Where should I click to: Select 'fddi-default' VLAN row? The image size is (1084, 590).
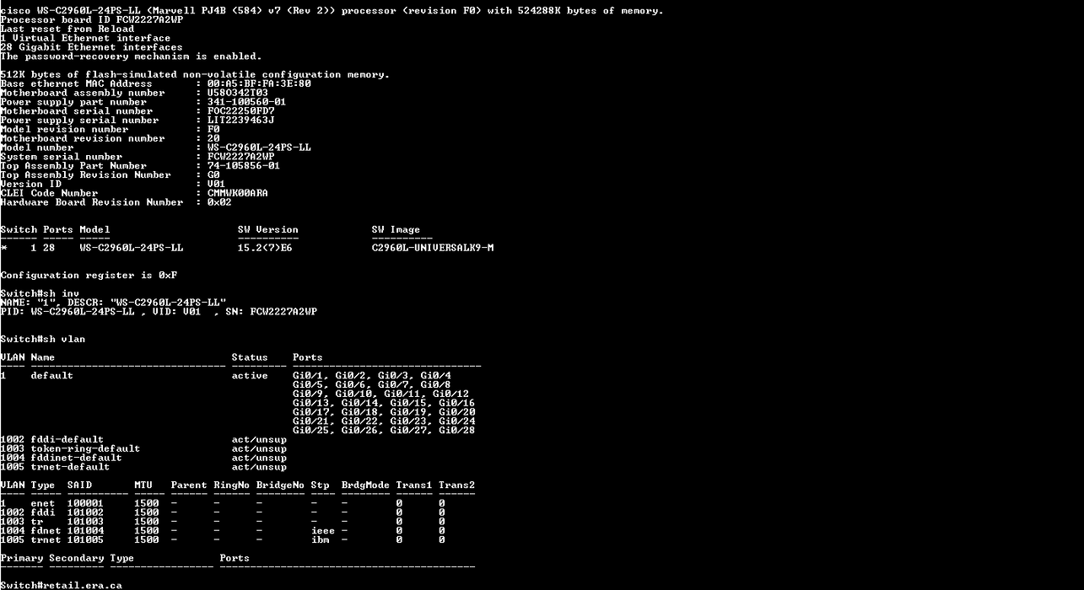(x=143, y=440)
